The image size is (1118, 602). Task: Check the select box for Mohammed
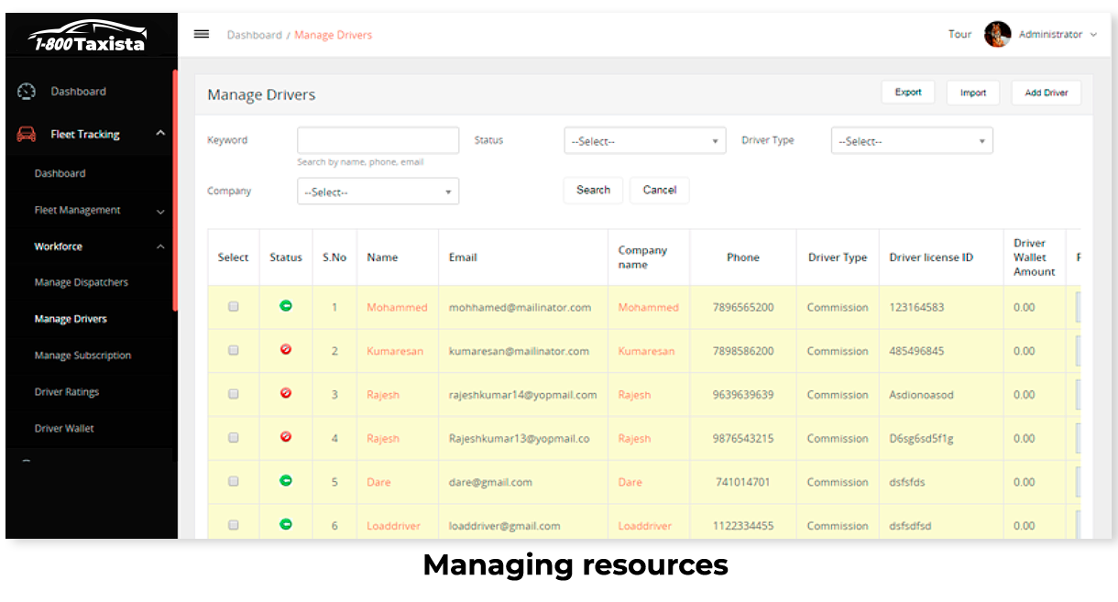click(233, 306)
